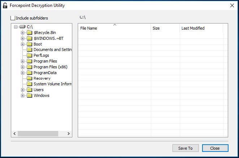Select the Documents and Settings folder
The width and height of the screenshot is (239, 158).
pyautogui.click(x=52, y=50)
